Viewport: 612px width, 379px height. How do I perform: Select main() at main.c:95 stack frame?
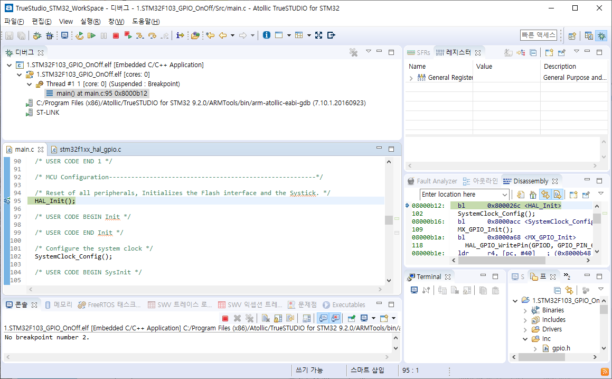coord(102,93)
